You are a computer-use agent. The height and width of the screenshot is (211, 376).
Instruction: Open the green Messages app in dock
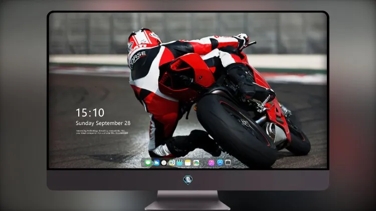pos(148,163)
